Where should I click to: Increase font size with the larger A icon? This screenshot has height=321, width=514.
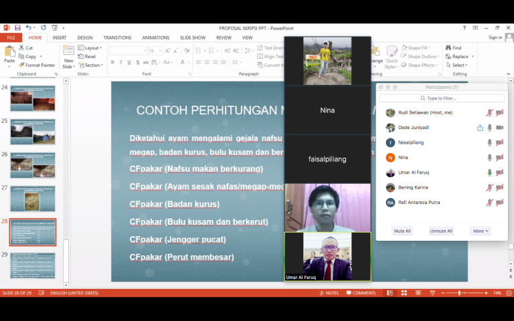tap(167, 51)
